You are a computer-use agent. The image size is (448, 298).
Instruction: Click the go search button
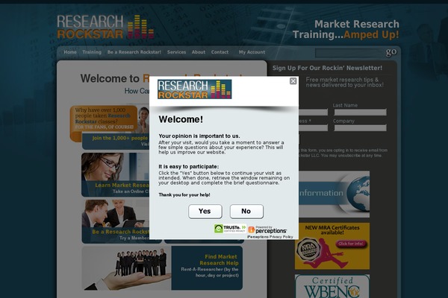tap(391, 52)
